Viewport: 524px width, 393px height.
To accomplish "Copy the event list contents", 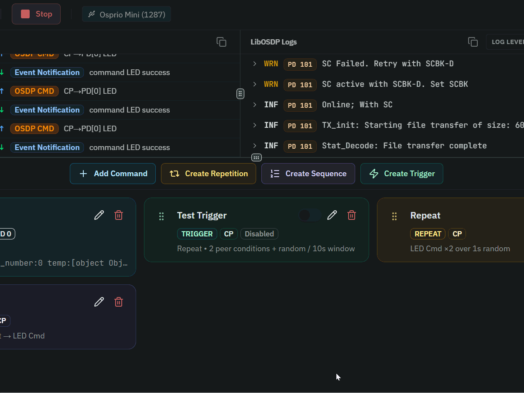I will tap(221, 42).
